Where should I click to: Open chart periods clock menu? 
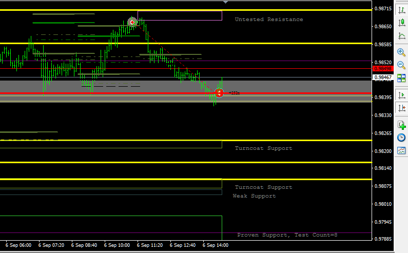(x=401, y=138)
